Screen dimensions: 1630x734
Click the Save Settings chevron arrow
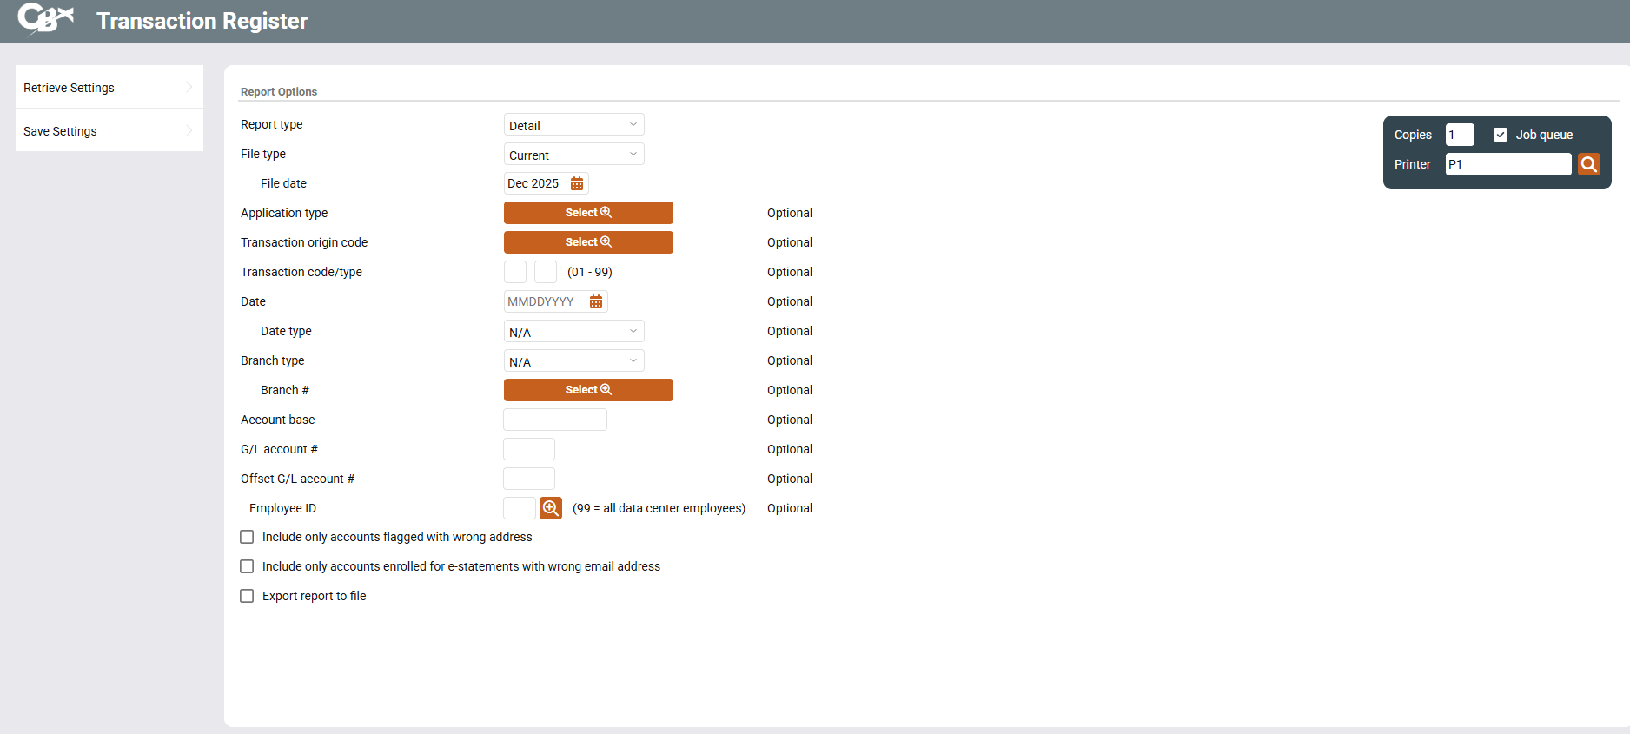click(x=189, y=130)
